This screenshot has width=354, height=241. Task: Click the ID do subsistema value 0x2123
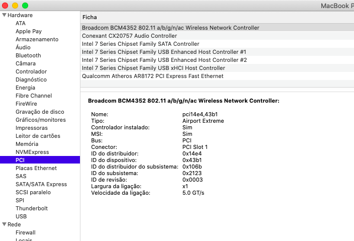point(192,173)
